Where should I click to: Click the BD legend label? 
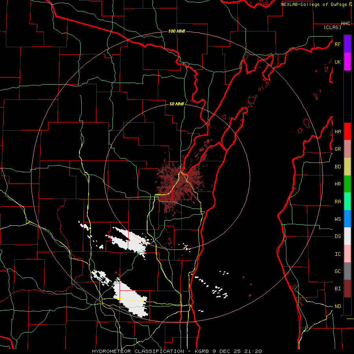point(337,167)
